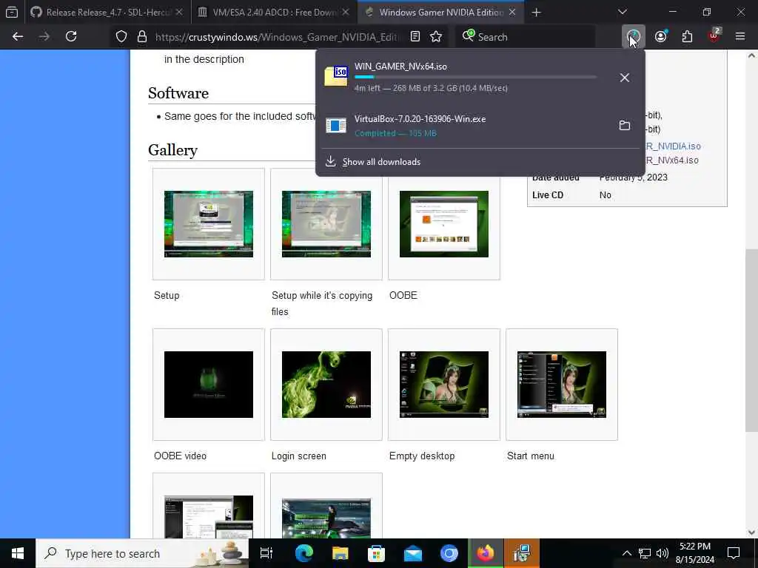
Task: Launch Microsoft Edge from taskbar
Action: (x=304, y=553)
